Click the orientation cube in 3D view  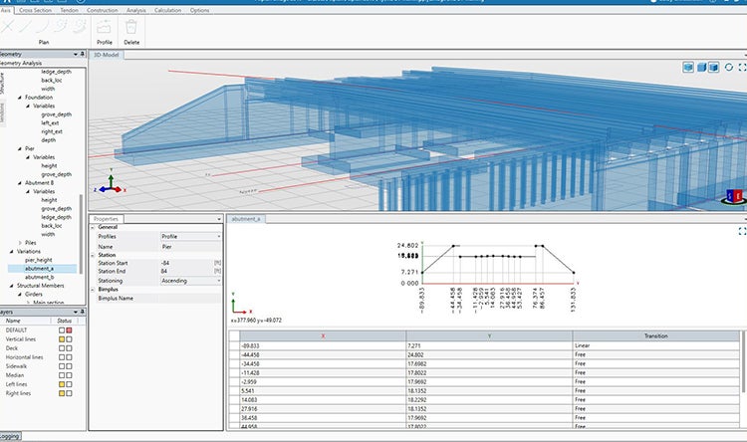[x=734, y=196]
